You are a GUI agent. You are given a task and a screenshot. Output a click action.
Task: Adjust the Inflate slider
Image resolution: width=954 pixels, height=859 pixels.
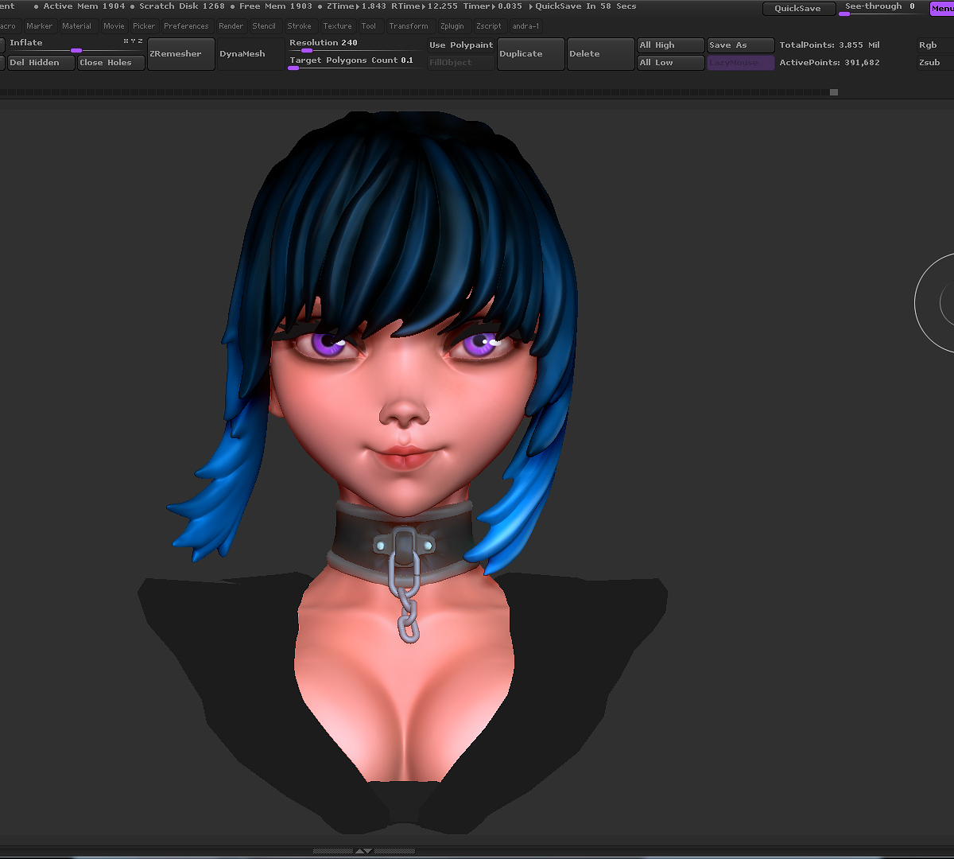pyautogui.click(x=76, y=45)
